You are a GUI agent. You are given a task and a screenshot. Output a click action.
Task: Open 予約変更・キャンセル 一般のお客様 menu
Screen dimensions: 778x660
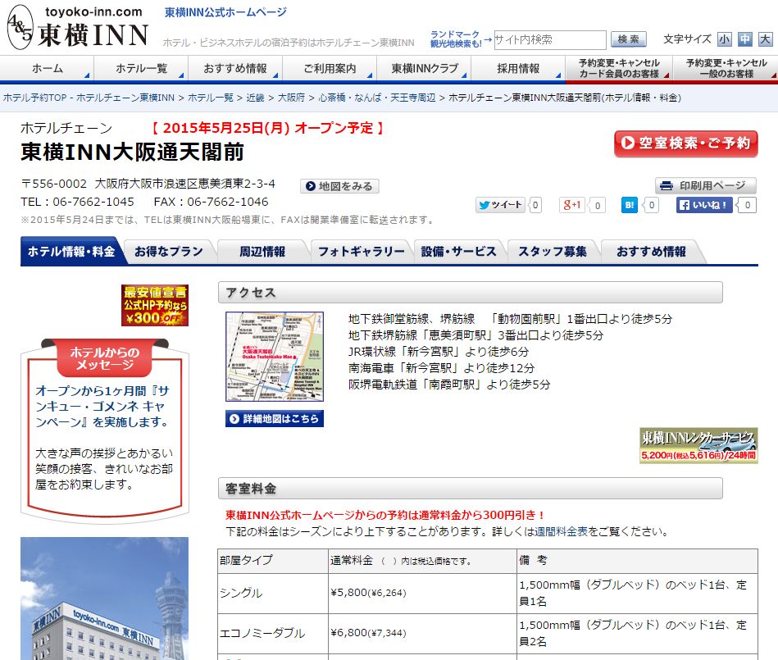(726, 69)
